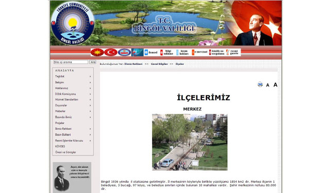Go to ANASAYFA in the side menu

(64, 71)
